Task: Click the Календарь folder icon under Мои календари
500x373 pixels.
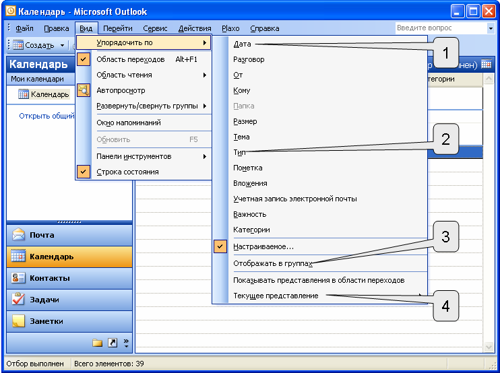Action: (24, 94)
